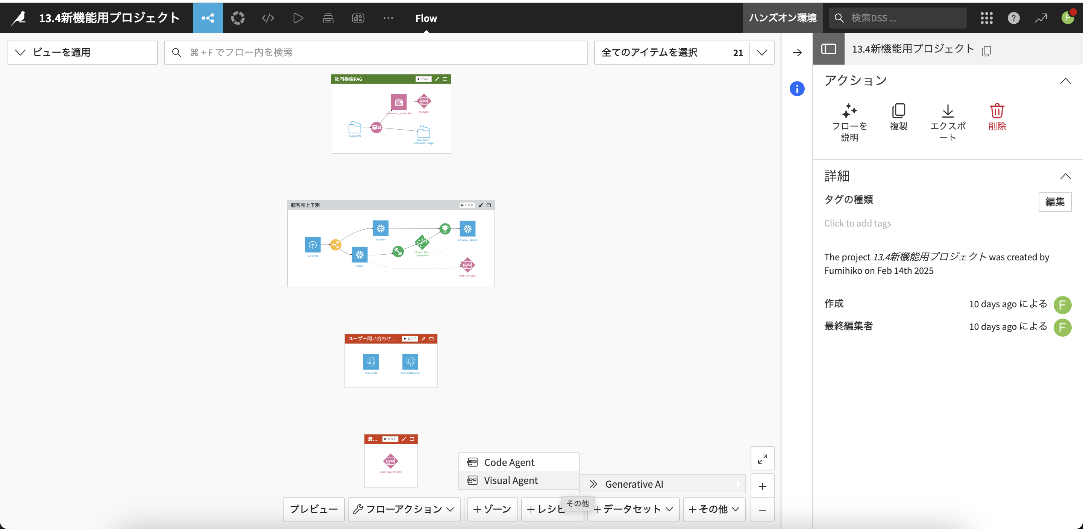Click the フローを説明 sparkle icon
This screenshot has height=529, width=1083.
(849, 111)
